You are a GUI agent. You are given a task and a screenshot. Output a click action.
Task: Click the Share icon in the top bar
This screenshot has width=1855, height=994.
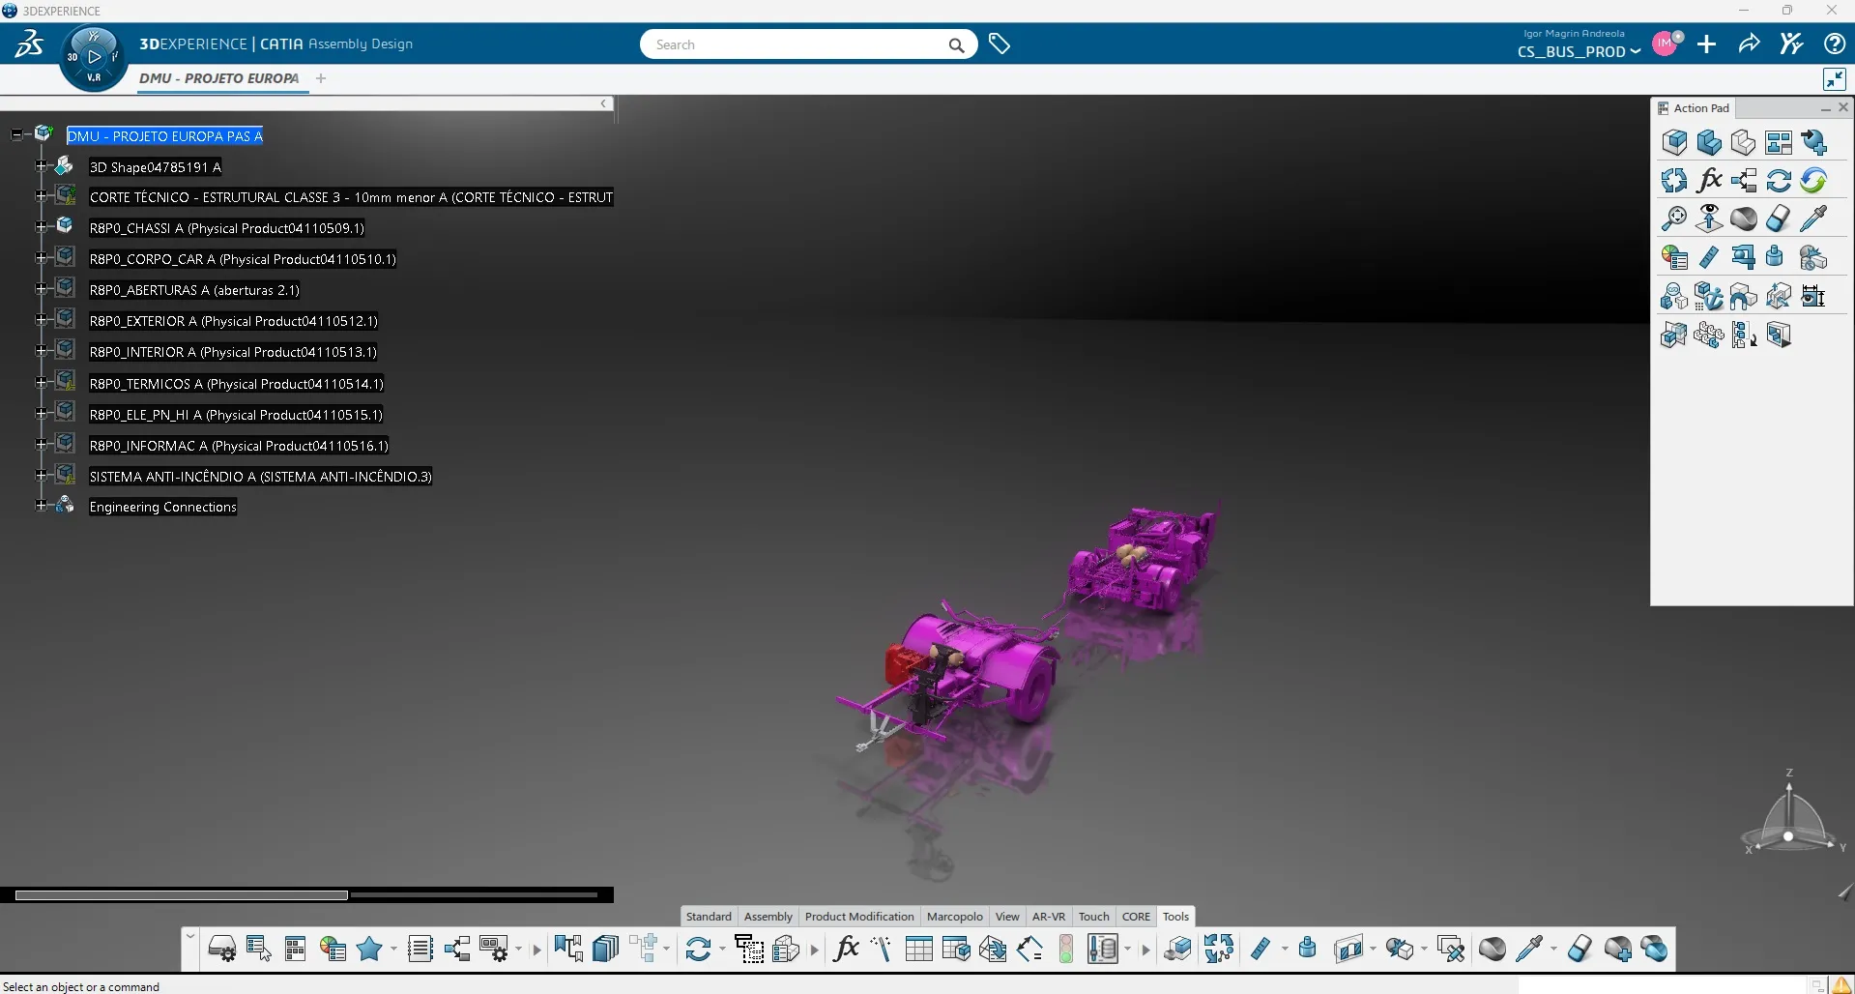(x=1749, y=44)
